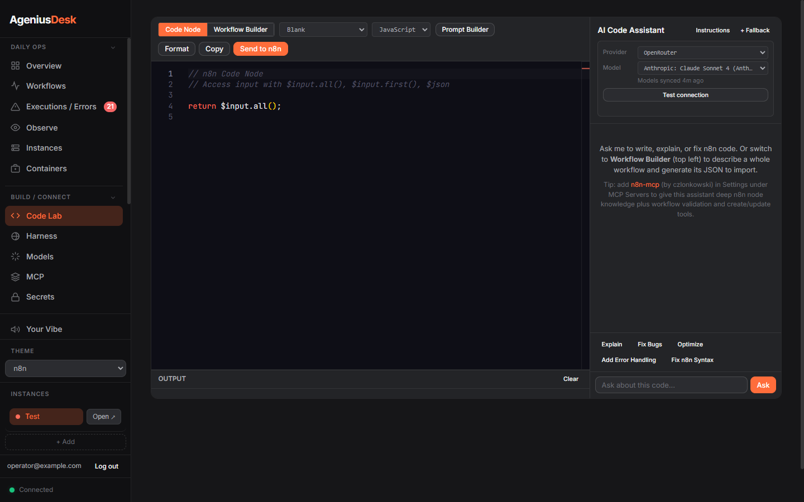Focus the Ask about this code field
804x502 pixels.
coord(671,385)
